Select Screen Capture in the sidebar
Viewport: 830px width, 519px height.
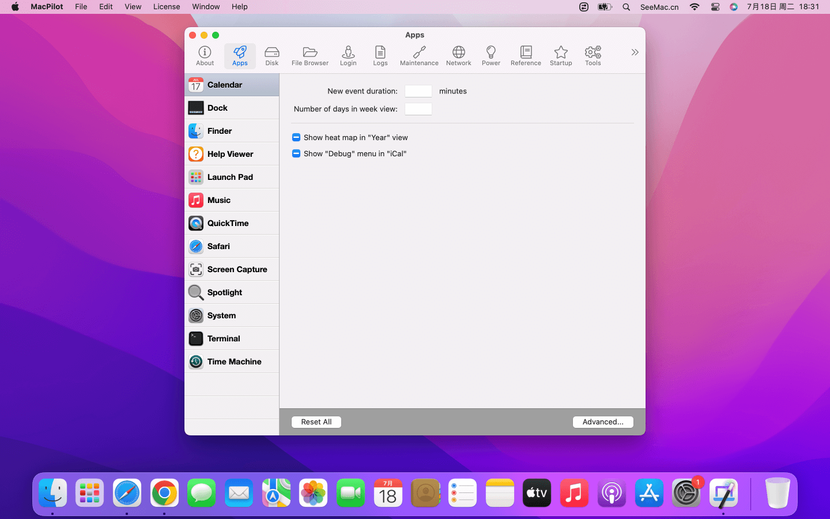(232, 269)
